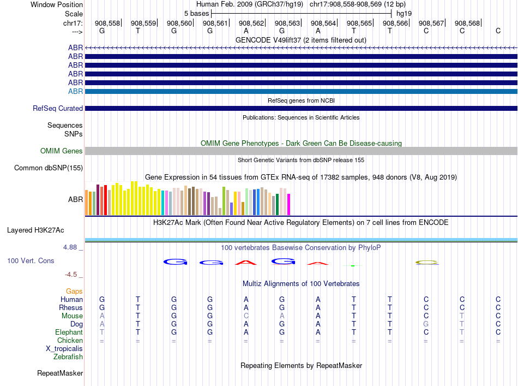Click the "Chicken" alignment row label
Screen dimensions: 518x386
click(x=70, y=340)
